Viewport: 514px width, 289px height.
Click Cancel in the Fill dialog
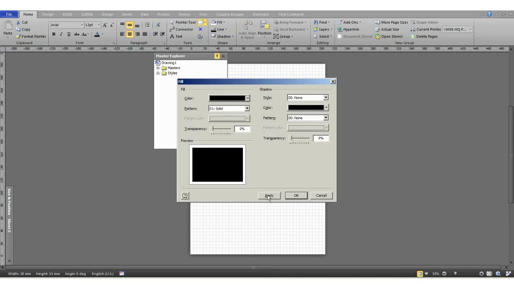(321, 195)
